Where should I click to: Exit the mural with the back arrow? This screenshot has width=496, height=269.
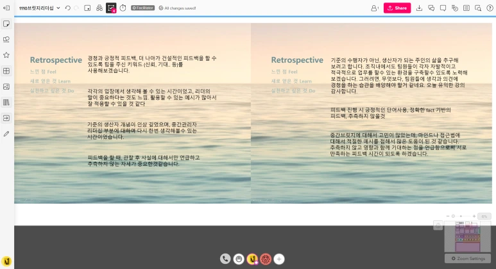click(x=6, y=8)
